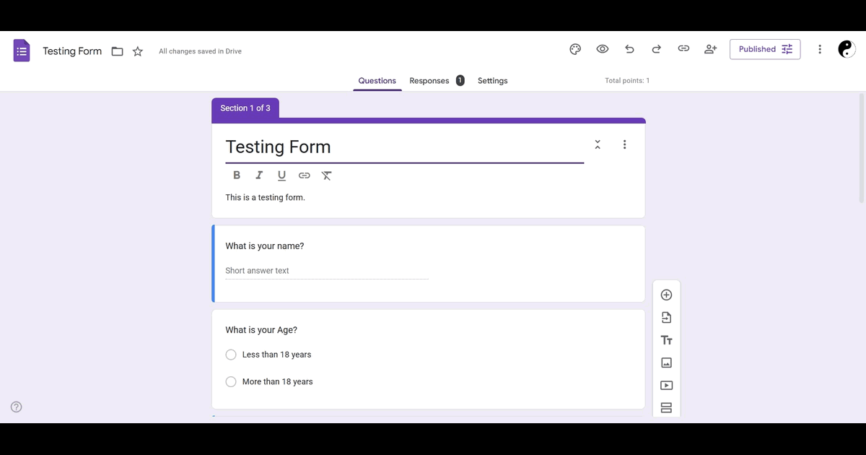The width and height of the screenshot is (866, 455).
Task: Insert a link in the title
Action: pyautogui.click(x=305, y=175)
